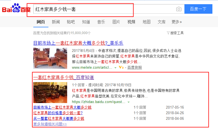Screen dimensions: 218x129
Task: Switch to the 图片 tab
Action: point(116,22)
